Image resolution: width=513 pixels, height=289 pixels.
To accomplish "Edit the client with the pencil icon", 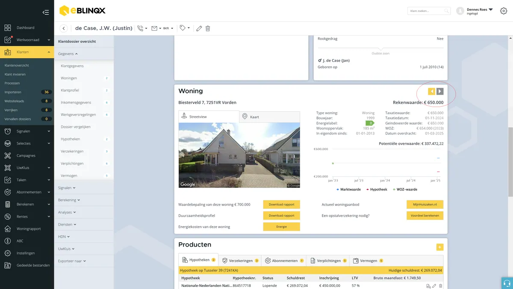I will (199, 28).
